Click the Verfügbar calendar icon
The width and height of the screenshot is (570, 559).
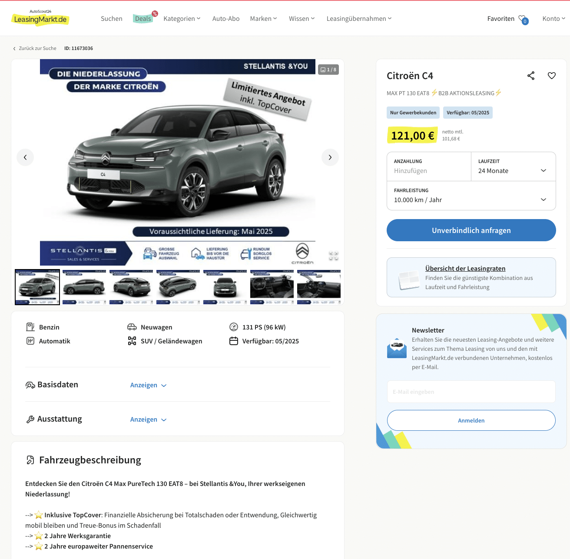[x=234, y=341]
